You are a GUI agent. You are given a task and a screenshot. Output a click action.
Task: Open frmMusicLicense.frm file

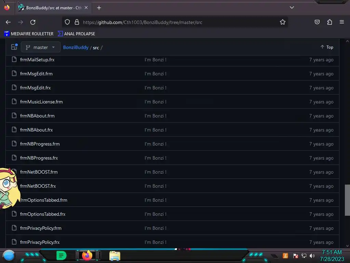pyautogui.click(x=41, y=102)
